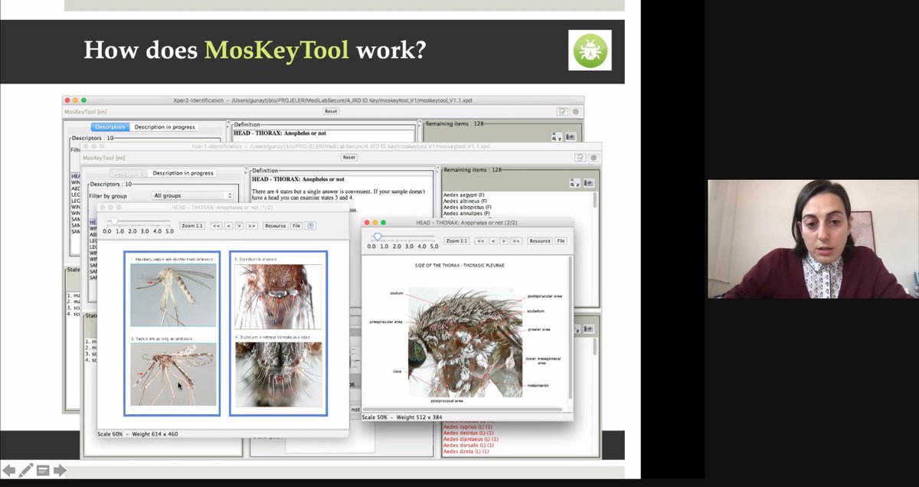919x487 pixels.
Task: Open the slide notes menu icon
Action: click(43, 470)
